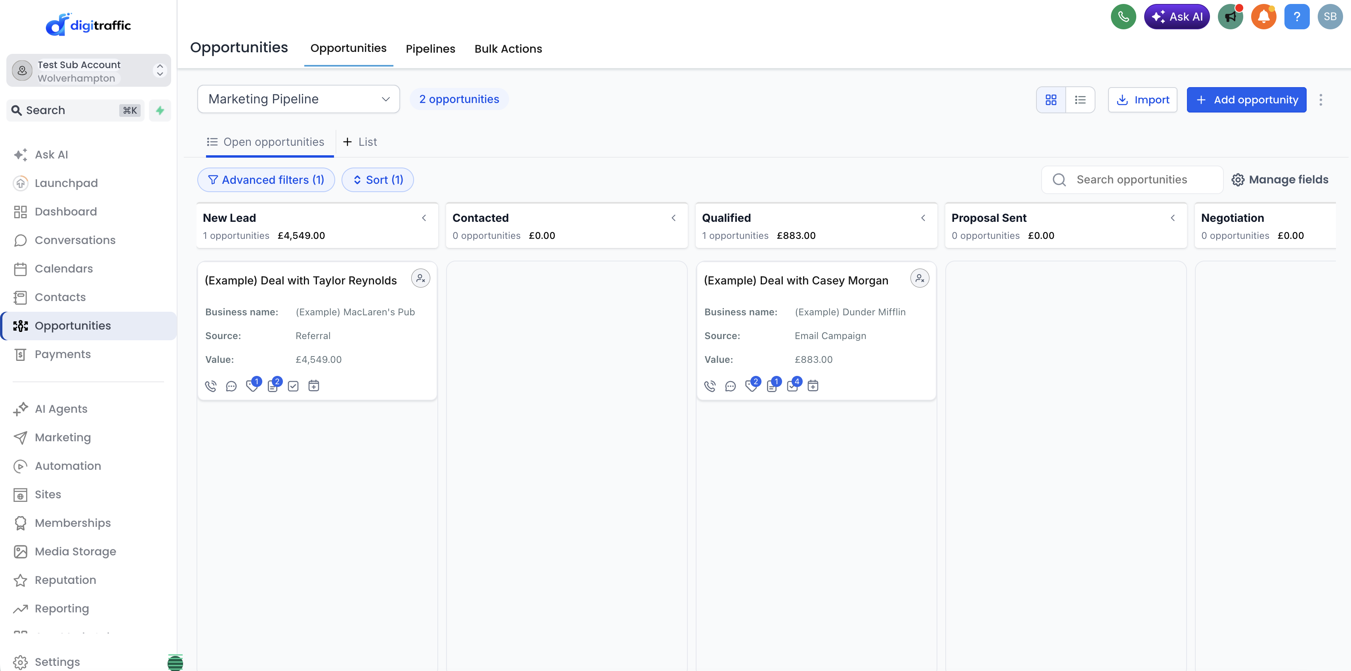Open tasks icon on Taylor Reynolds card
This screenshot has height=671, width=1351.
pyautogui.click(x=293, y=386)
